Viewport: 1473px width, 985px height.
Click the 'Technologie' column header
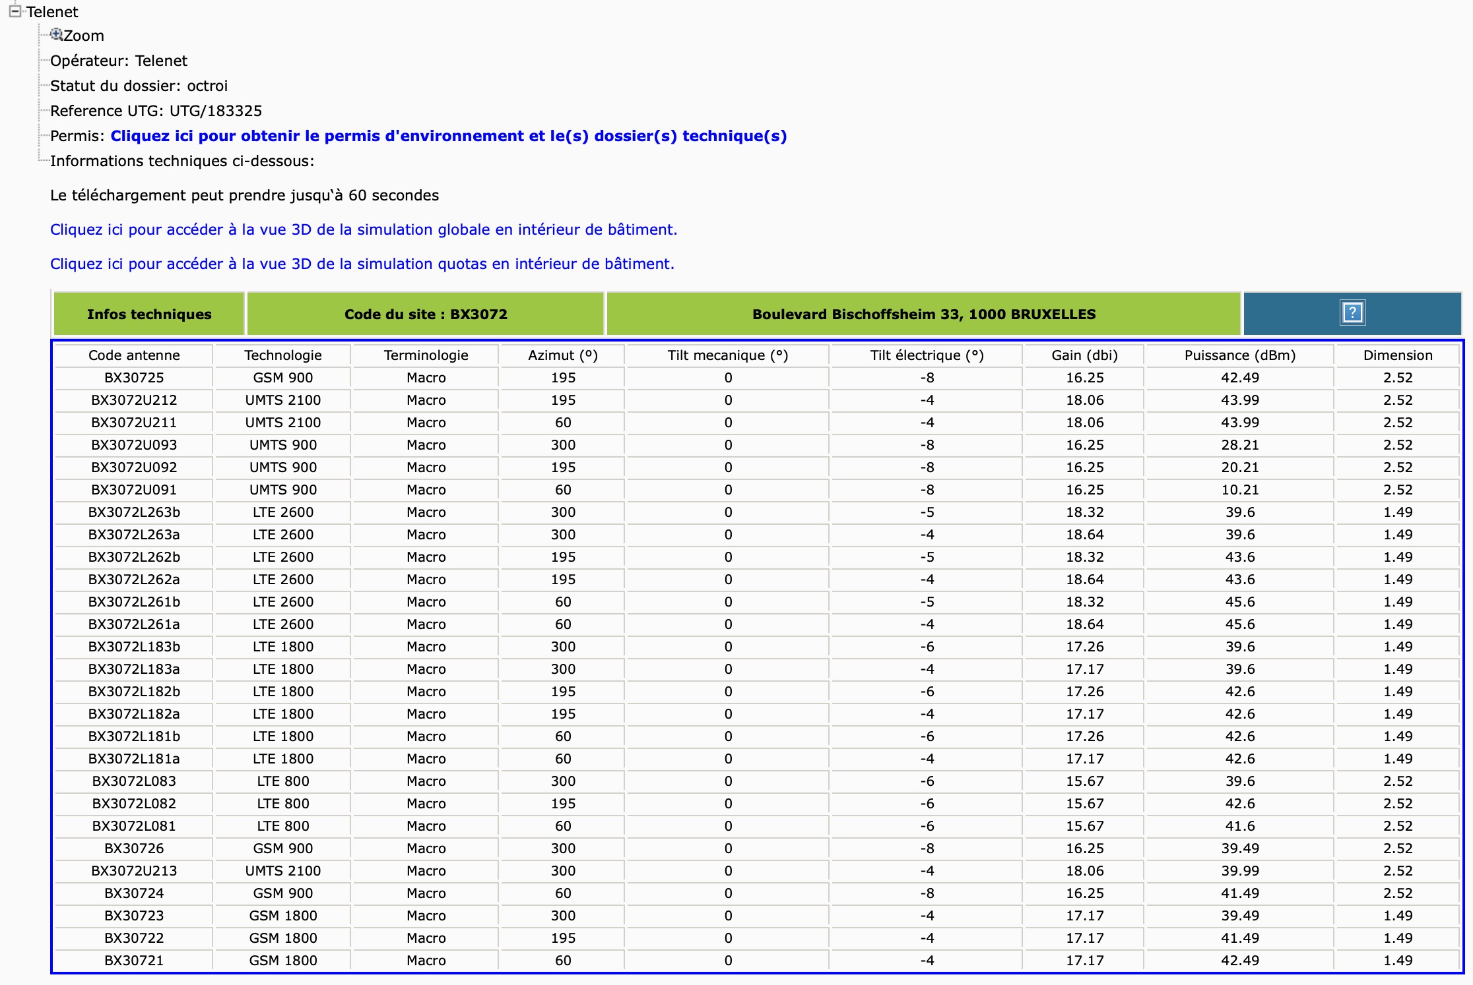283,355
